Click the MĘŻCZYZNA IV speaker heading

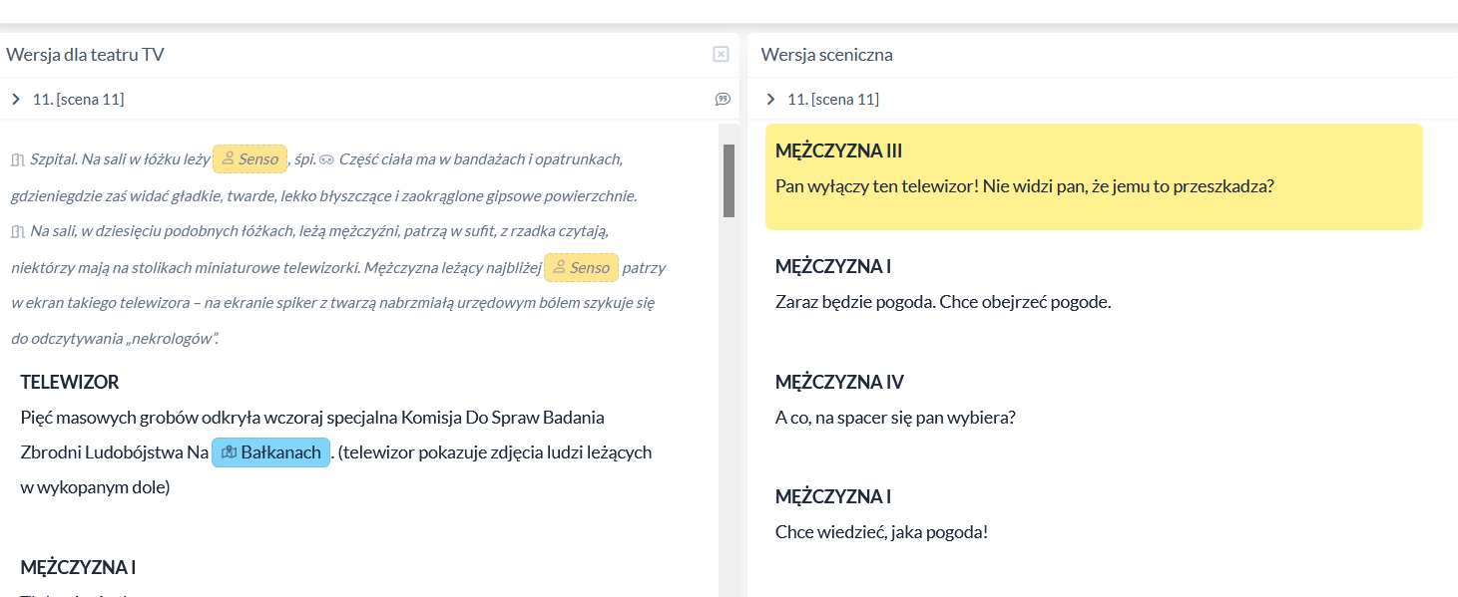[x=839, y=382]
